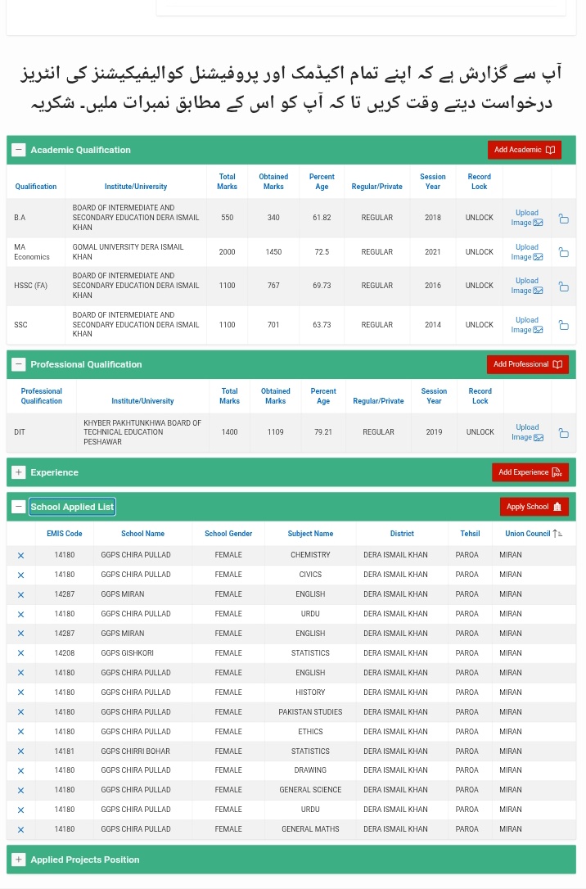Click the Qualification header in Academic table

pos(36,187)
